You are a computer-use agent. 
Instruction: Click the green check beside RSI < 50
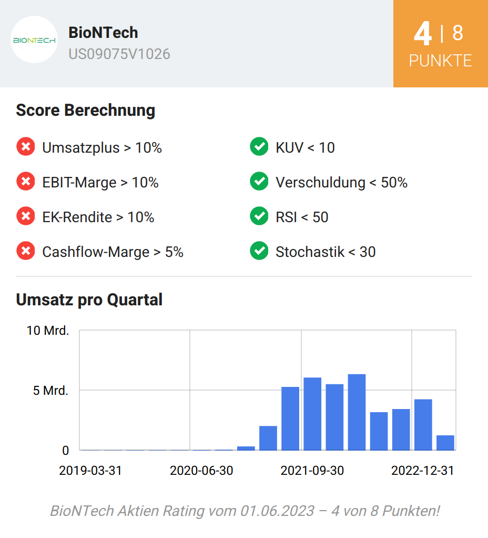[259, 216]
